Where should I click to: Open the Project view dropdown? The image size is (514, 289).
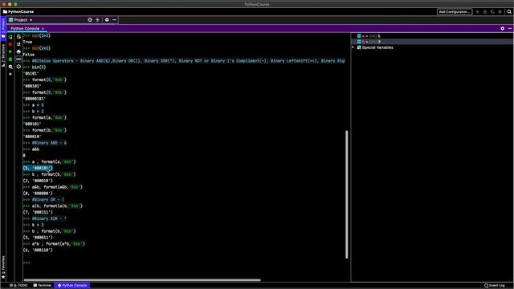pyautogui.click(x=21, y=20)
